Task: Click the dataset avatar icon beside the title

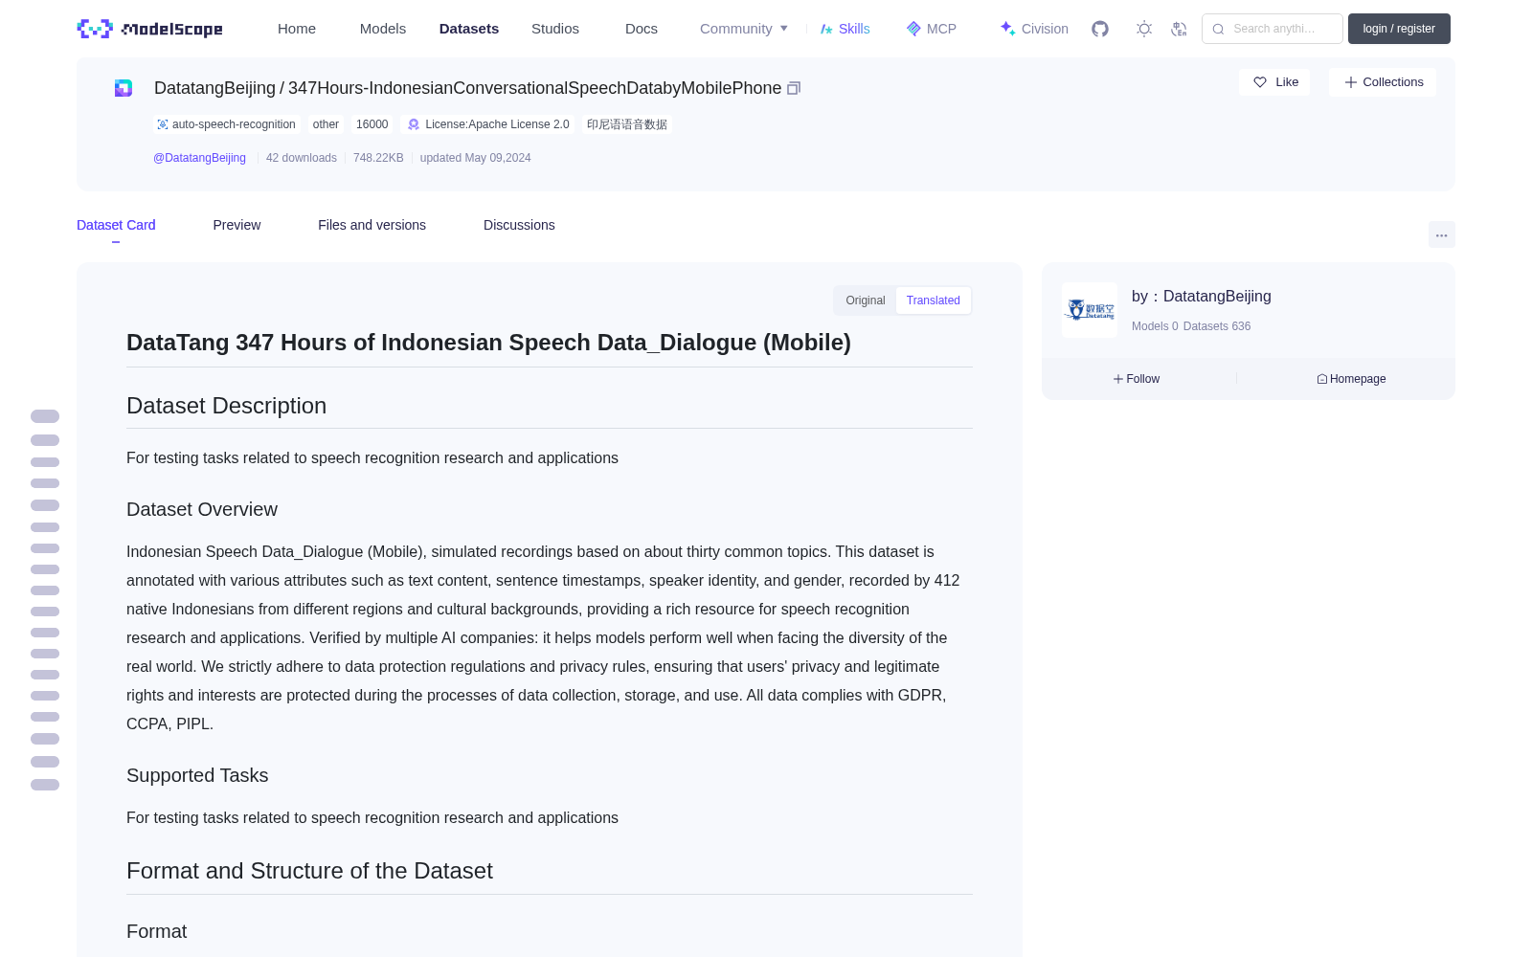Action: pos(124,88)
